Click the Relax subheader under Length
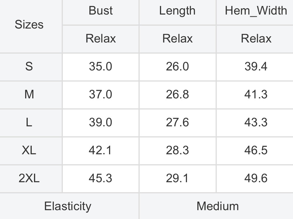The image size is (293, 219). coord(178,38)
